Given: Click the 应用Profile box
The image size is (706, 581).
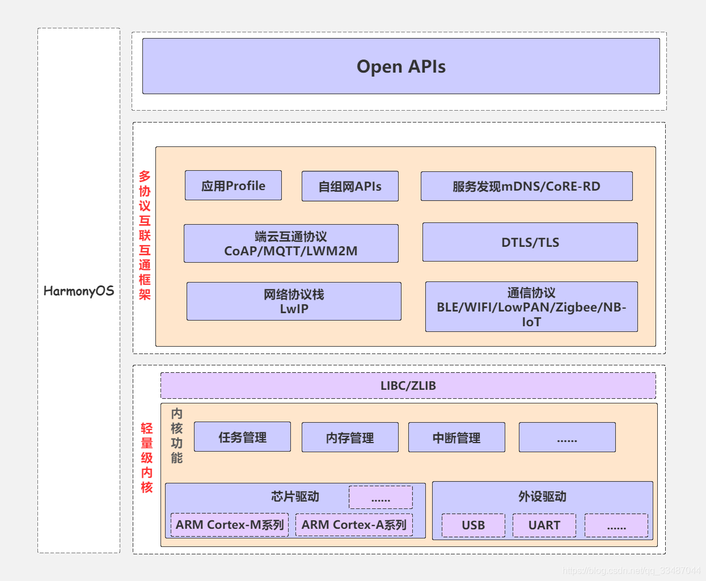Looking at the screenshot, I should pos(233,186).
